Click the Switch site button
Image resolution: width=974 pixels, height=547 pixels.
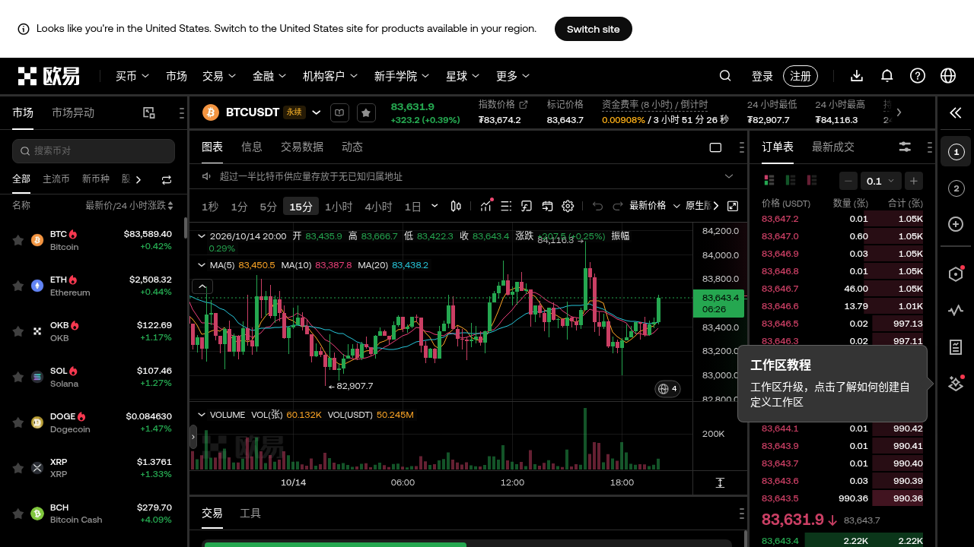tap(594, 29)
